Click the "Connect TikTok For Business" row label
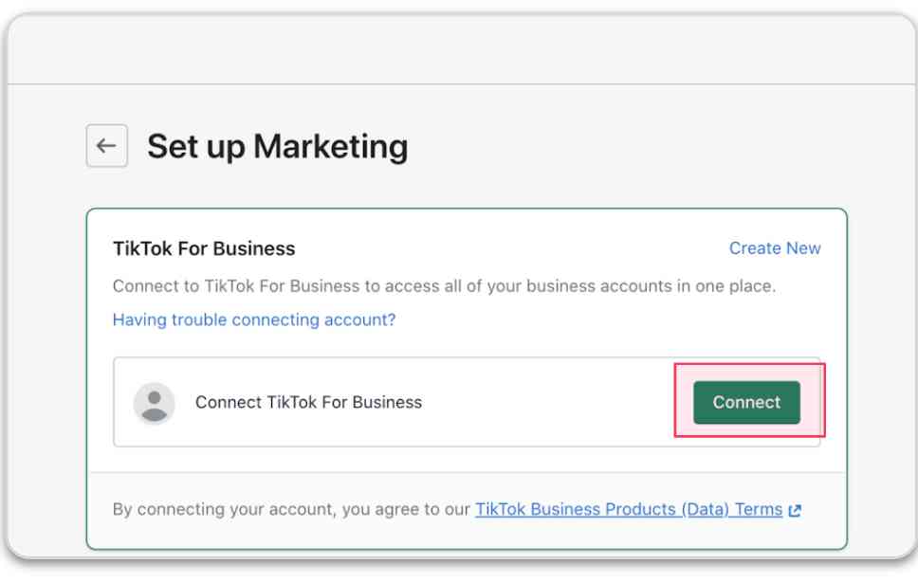The height and width of the screenshot is (583, 918). click(308, 402)
